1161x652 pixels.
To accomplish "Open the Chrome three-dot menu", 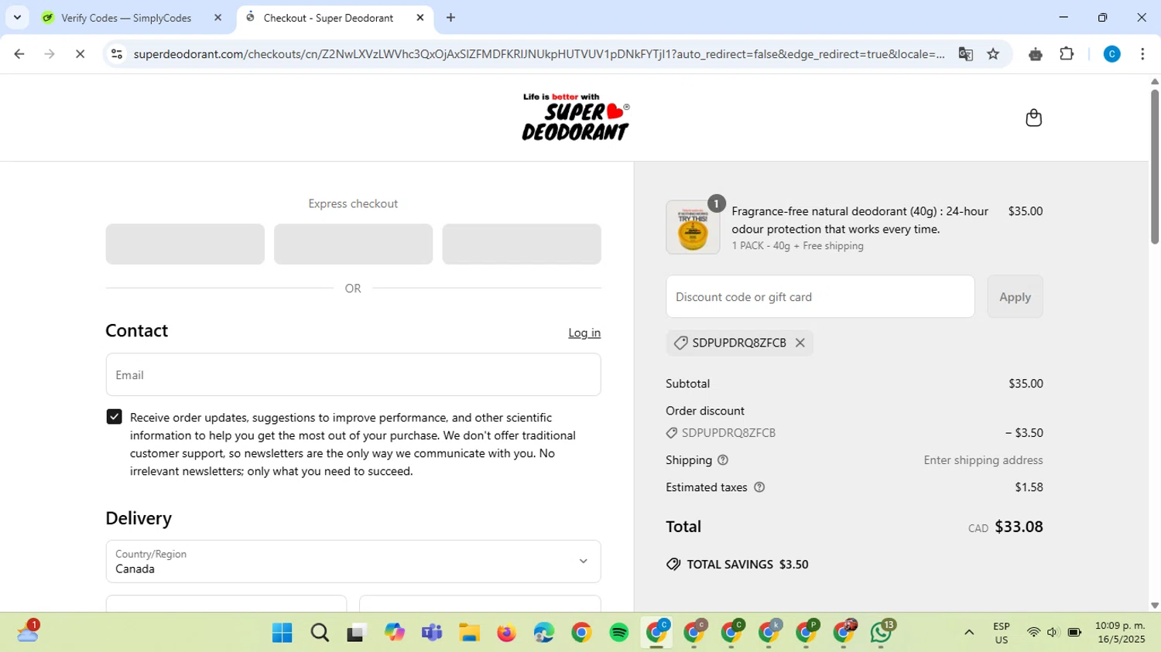I will (1142, 54).
